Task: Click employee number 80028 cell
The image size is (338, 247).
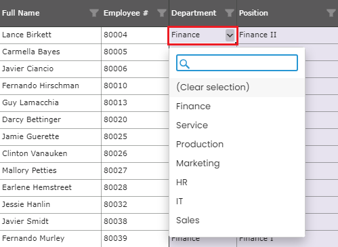Action: 135,188
